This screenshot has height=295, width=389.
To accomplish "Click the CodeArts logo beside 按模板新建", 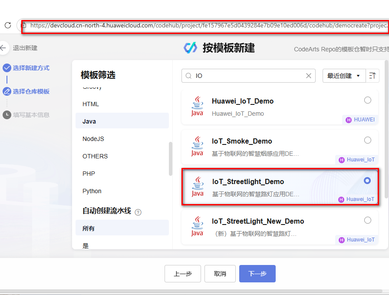I will [x=190, y=48].
